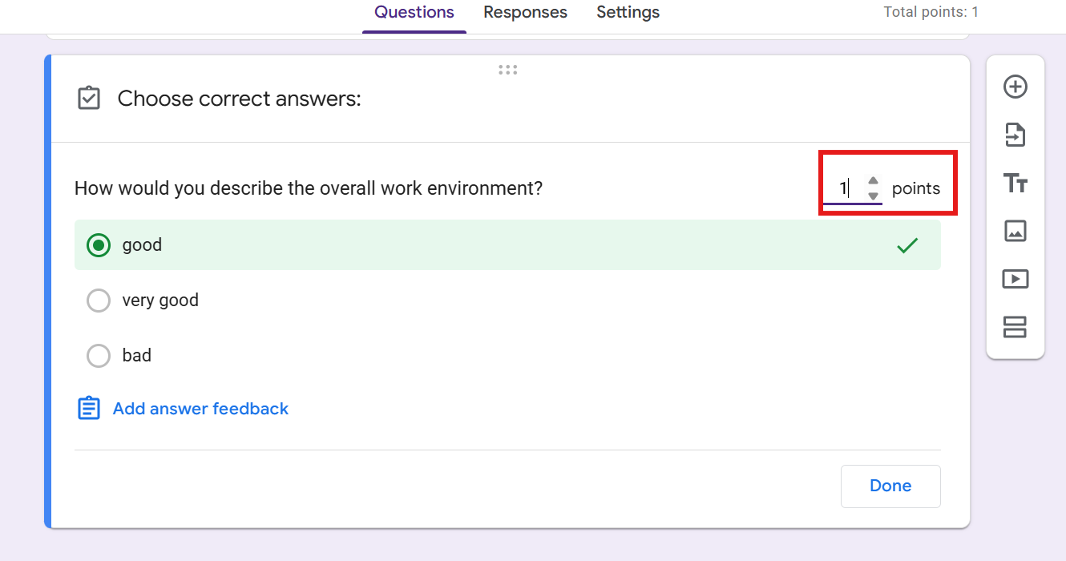Decrease points with the down arrow
This screenshot has height=561, width=1066.
click(x=874, y=196)
